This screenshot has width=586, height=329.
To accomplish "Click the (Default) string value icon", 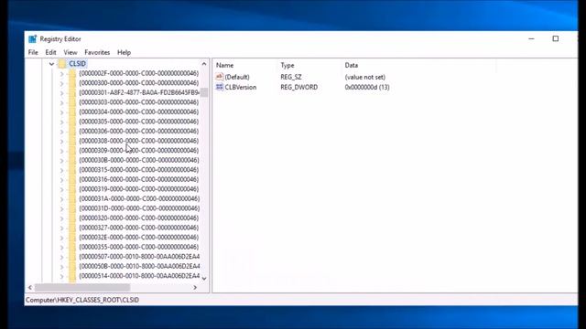I will [220, 77].
